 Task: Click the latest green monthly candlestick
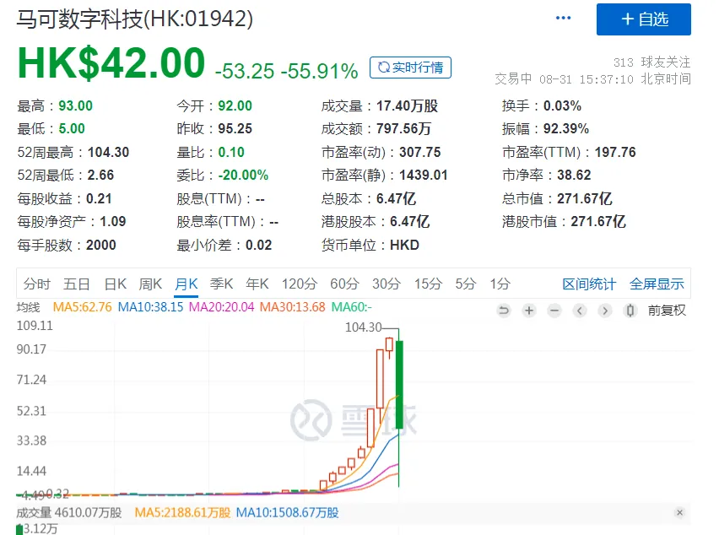[x=398, y=384]
